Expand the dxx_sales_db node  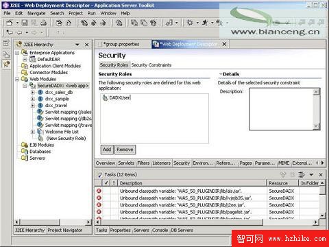(x=33, y=93)
